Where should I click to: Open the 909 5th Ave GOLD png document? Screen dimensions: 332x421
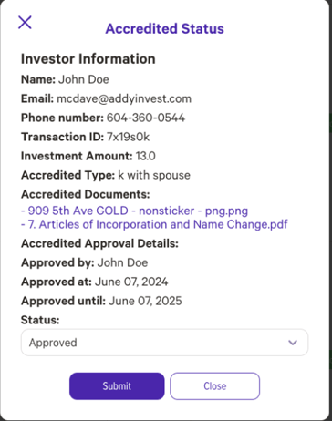coord(134,210)
